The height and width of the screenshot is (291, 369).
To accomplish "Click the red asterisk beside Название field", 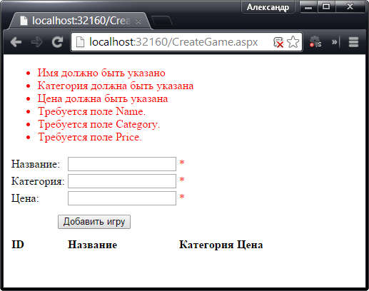I will pyautogui.click(x=182, y=163).
